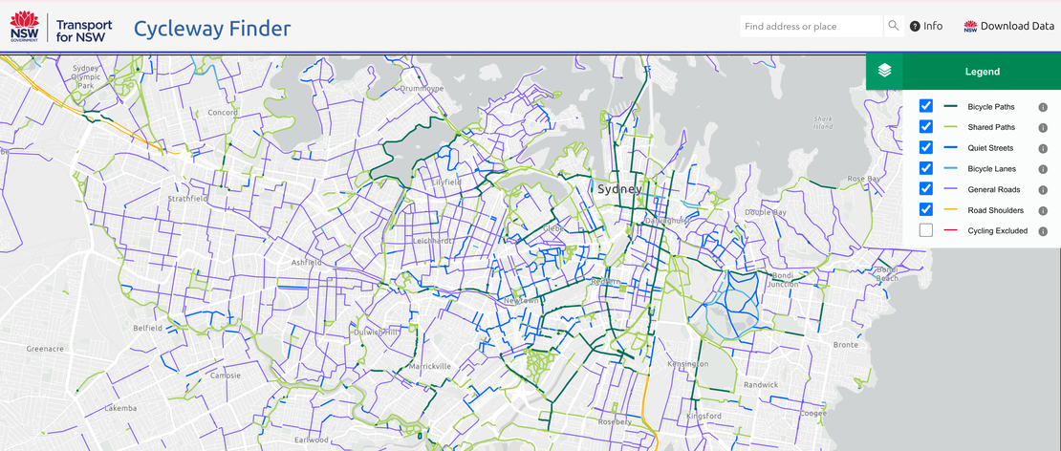Image resolution: width=1061 pixels, height=451 pixels.
Task: Click the Coogee label on map
Action: 812,413
